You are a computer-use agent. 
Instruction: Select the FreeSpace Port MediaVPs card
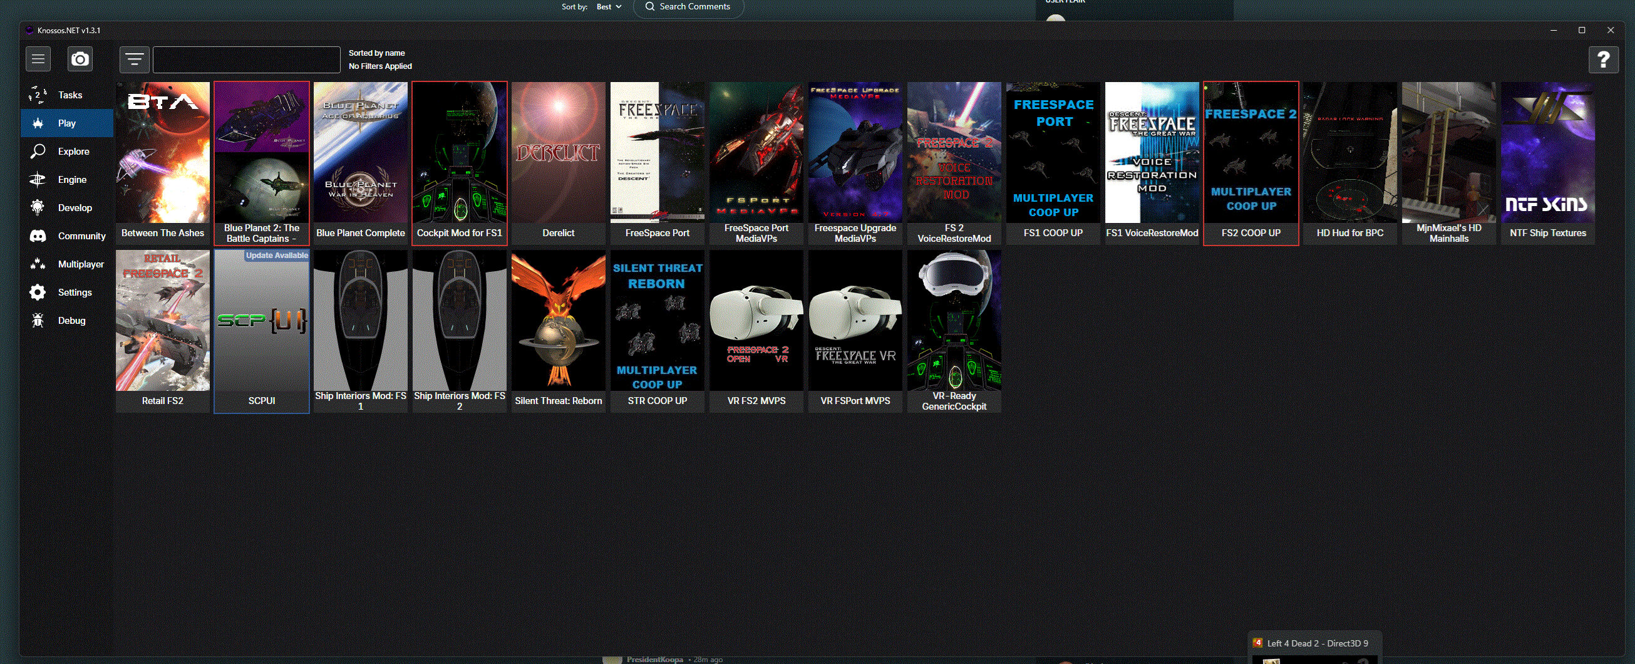756,163
